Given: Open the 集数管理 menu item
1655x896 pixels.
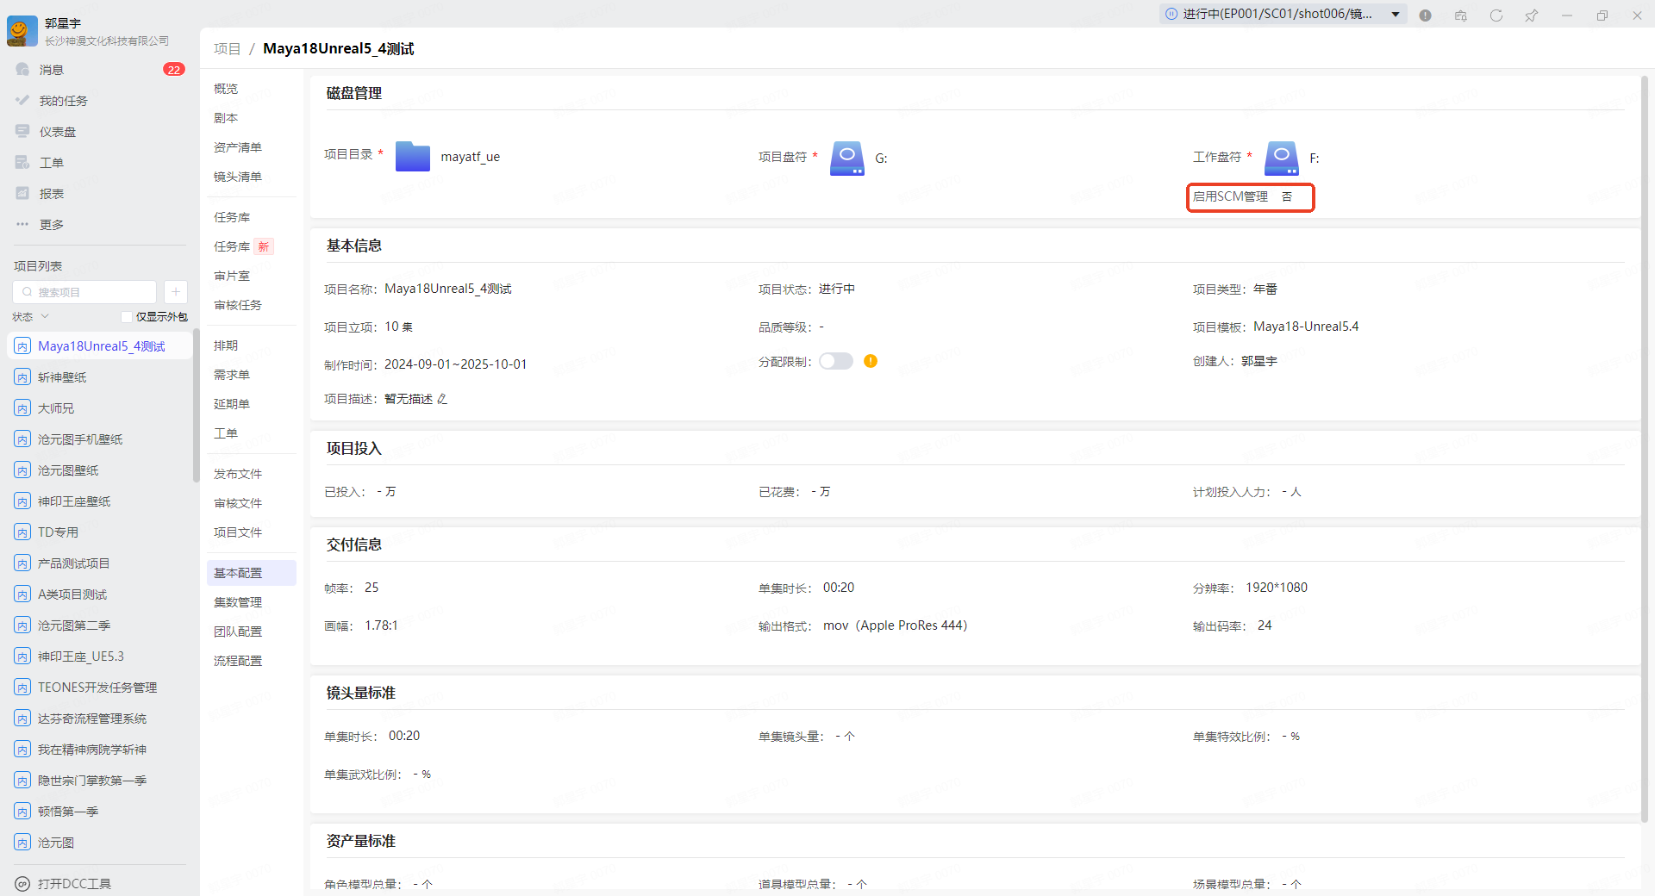Looking at the screenshot, I should coord(238,602).
